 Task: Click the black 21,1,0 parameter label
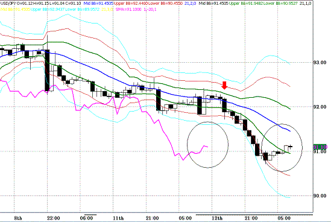tap(305, 4)
